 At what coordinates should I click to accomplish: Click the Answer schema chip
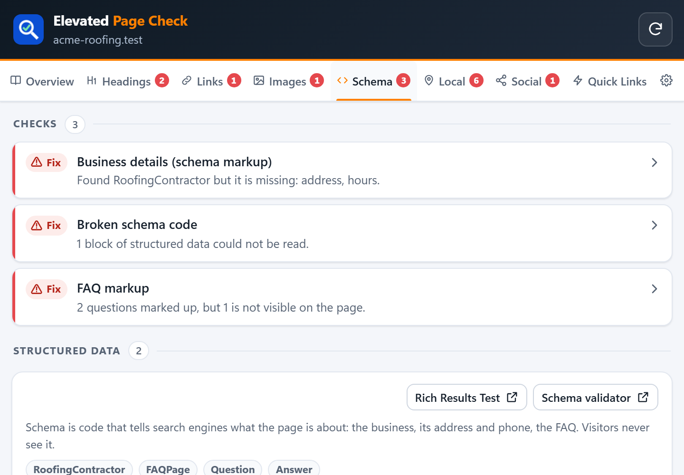[x=294, y=469]
